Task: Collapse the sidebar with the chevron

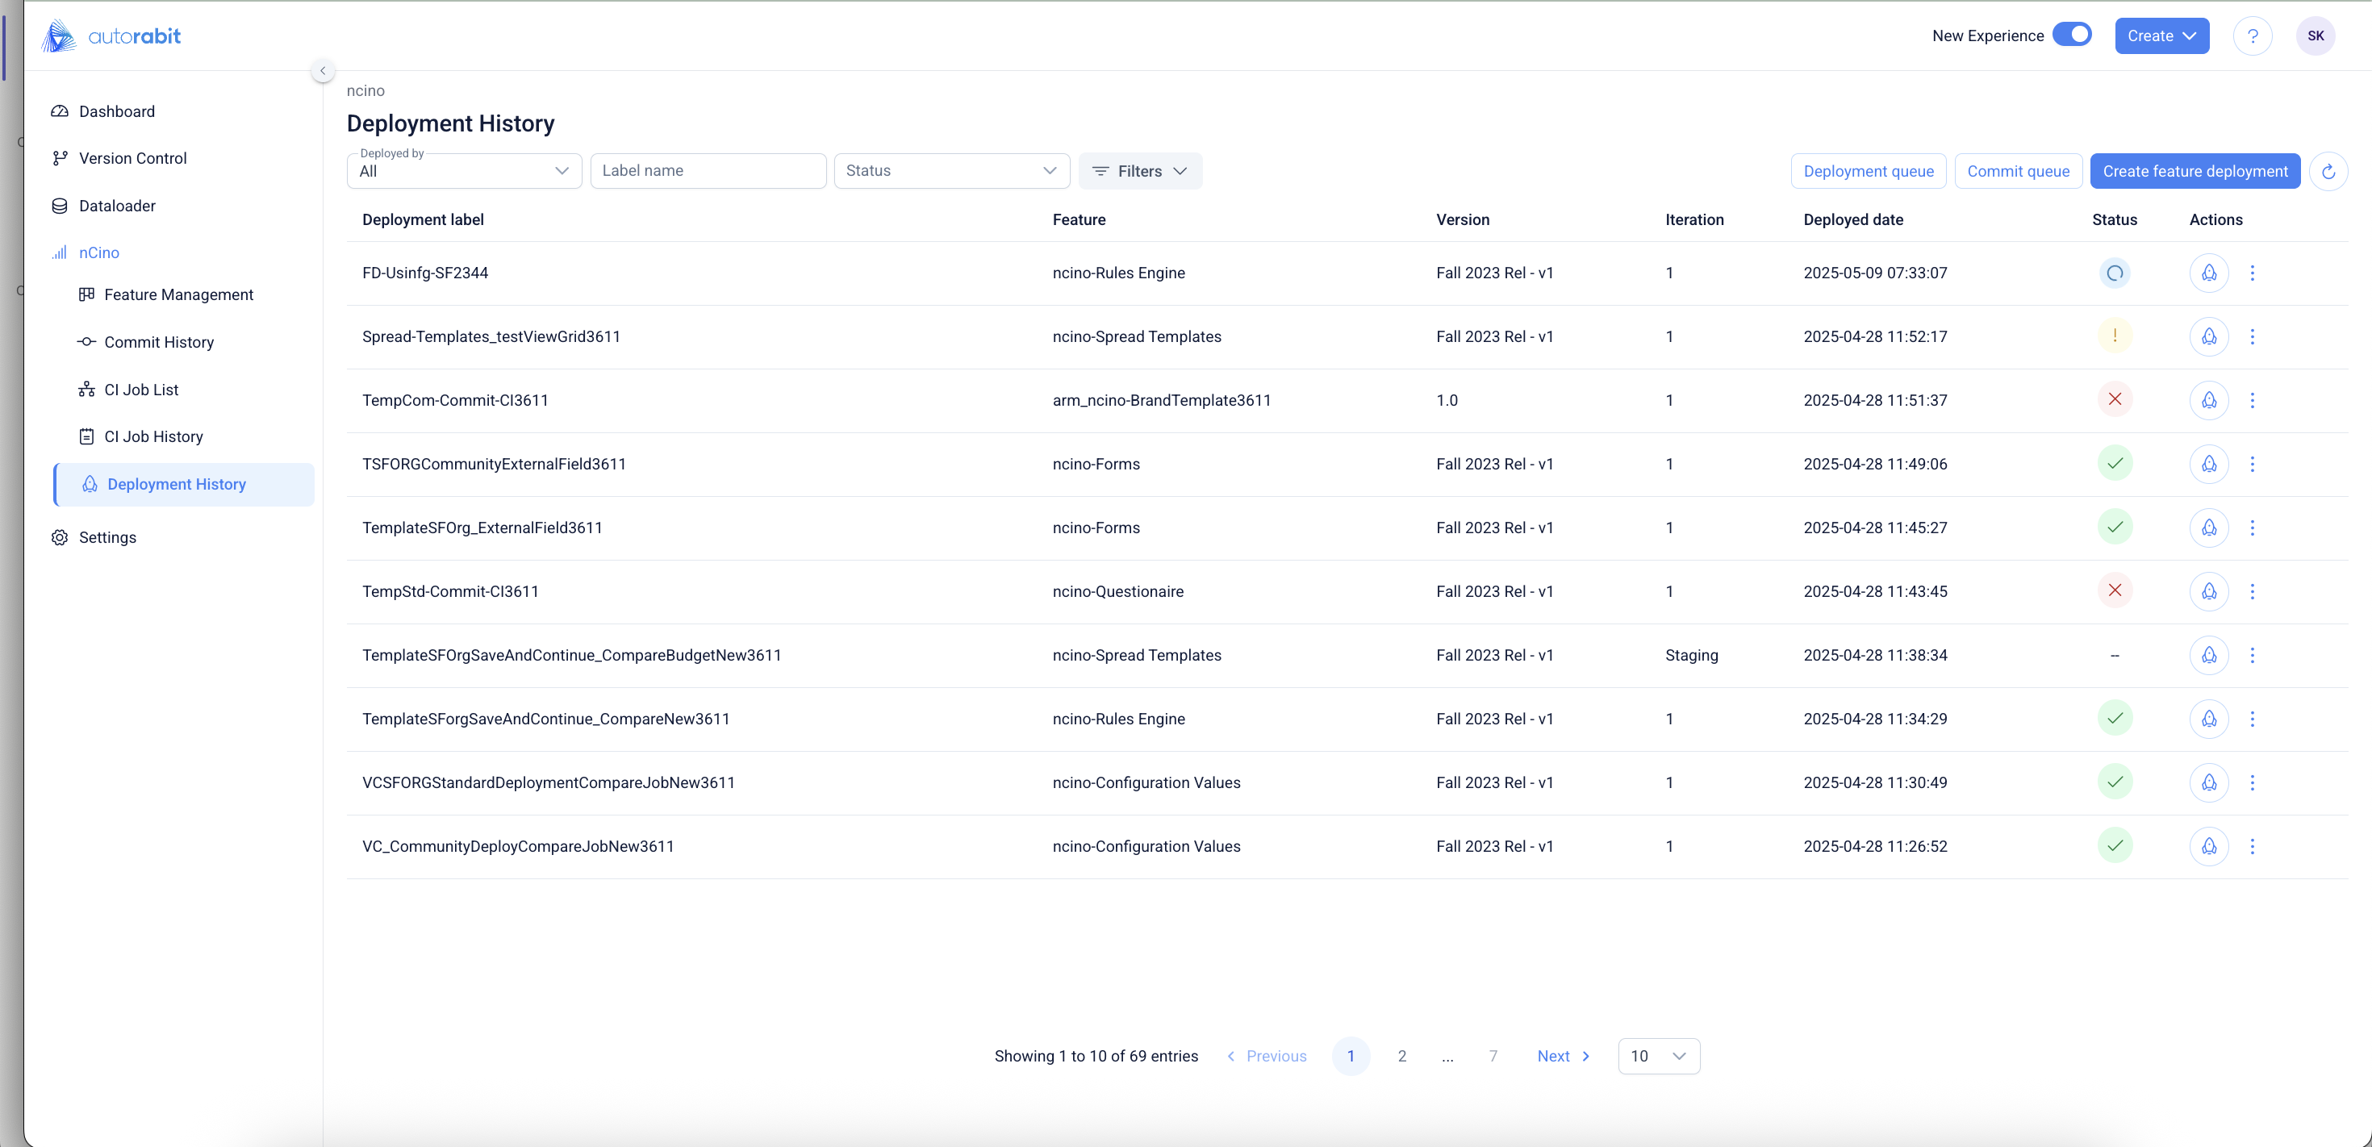Action: click(x=322, y=71)
